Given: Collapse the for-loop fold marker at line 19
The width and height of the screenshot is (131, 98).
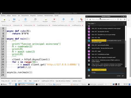Looking at the screenshot, I should [6, 62].
